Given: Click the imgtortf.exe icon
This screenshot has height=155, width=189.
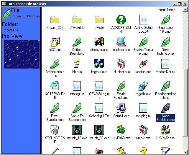Looking at the screenshot, I should [99, 64].
